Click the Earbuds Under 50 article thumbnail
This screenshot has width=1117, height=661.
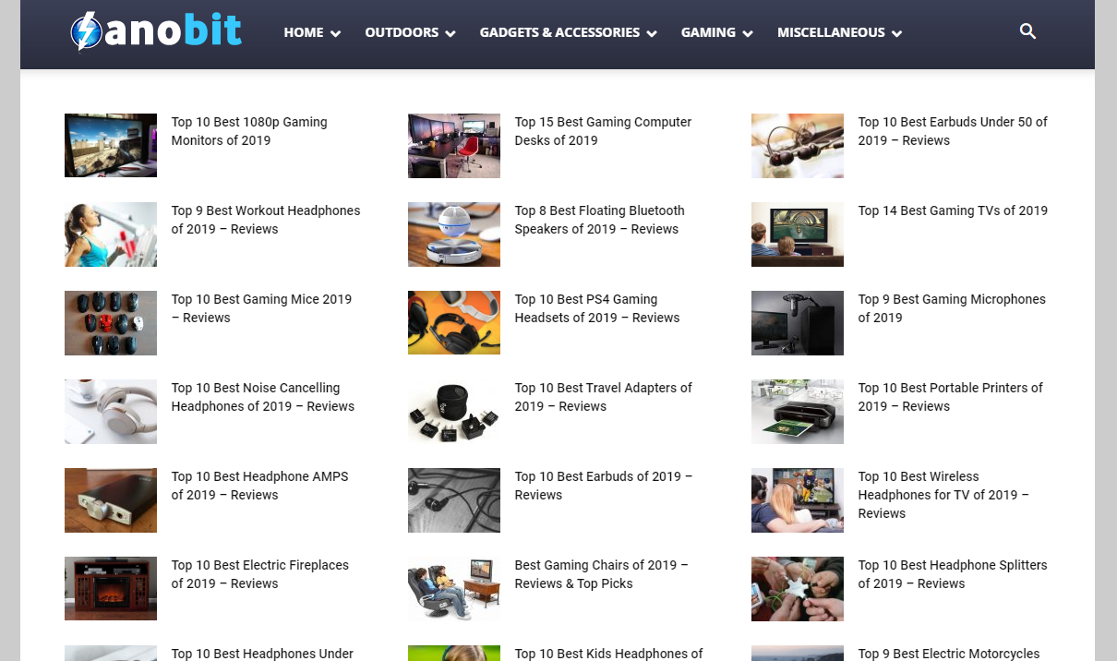[x=798, y=145]
